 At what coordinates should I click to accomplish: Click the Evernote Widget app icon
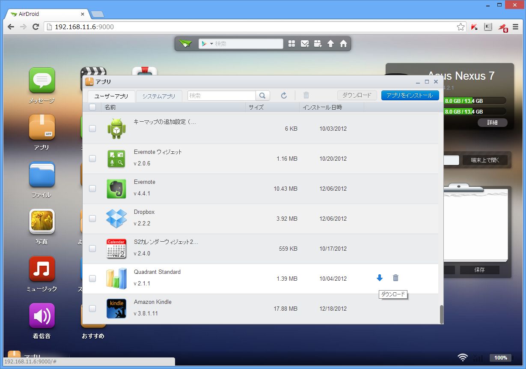[116, 159]
